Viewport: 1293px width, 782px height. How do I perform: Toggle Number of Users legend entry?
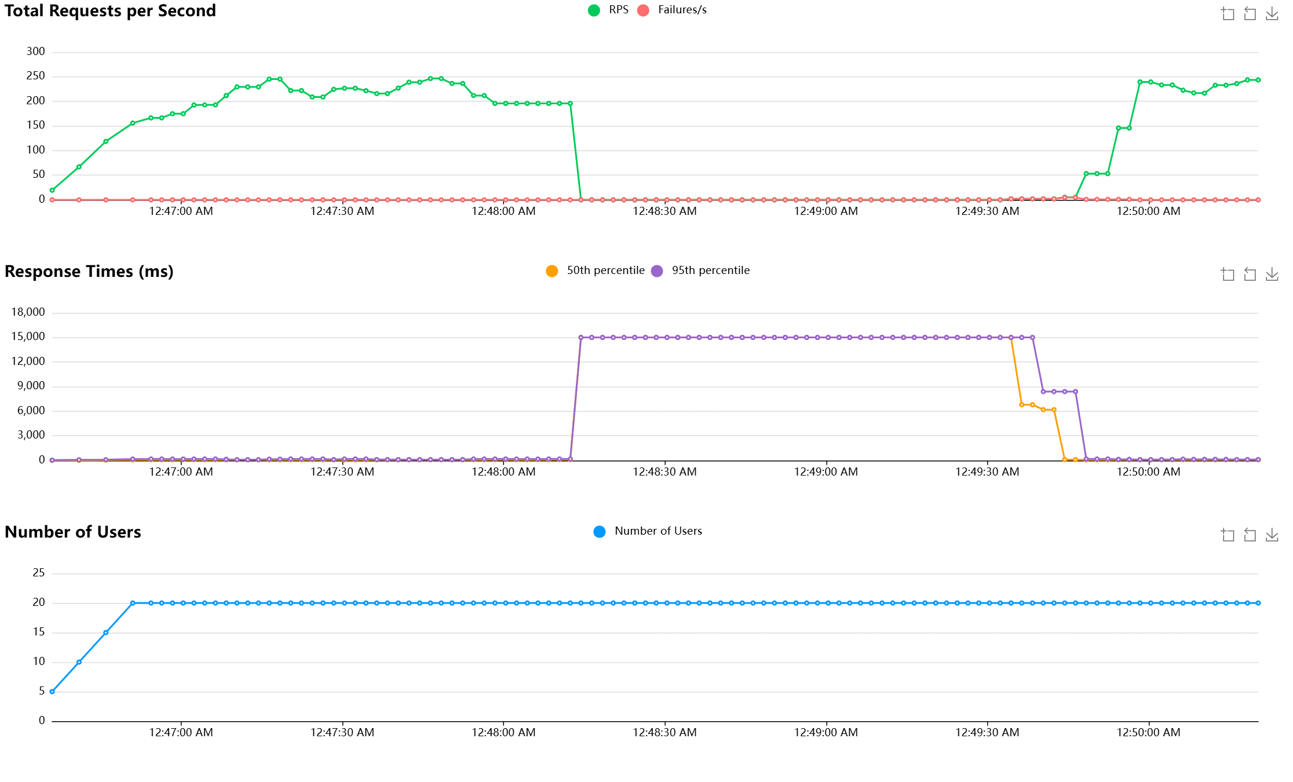[658, 531]
